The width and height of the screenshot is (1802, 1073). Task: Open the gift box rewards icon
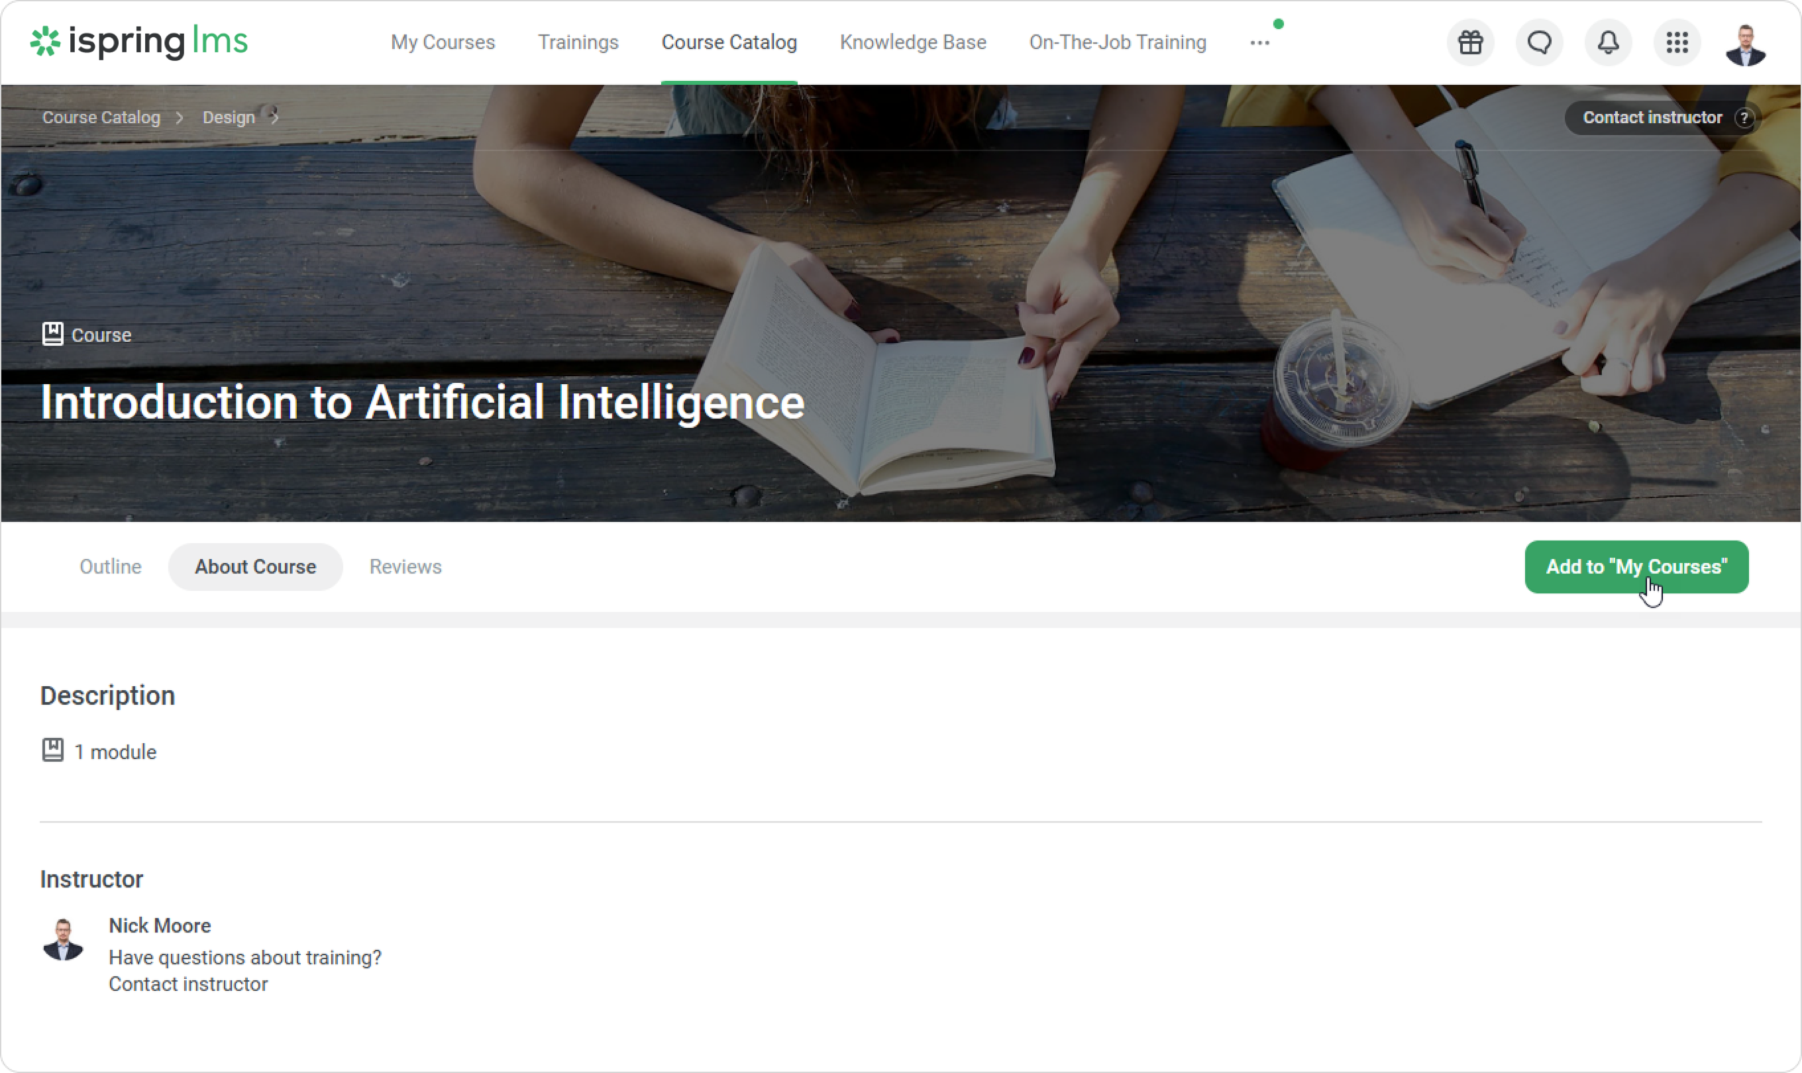[1470, 42]
